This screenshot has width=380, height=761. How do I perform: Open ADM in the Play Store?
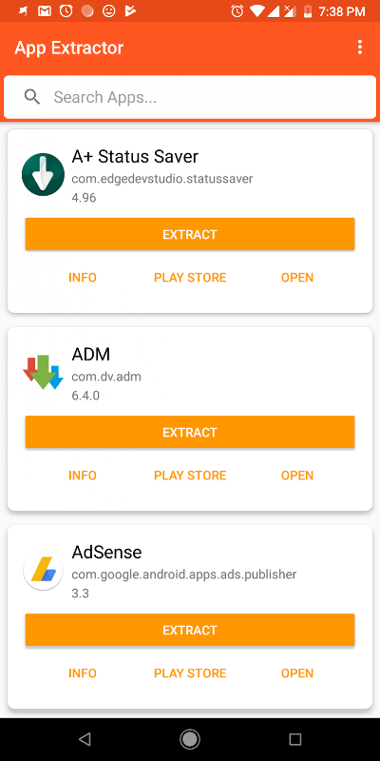[x=190, y=475]
